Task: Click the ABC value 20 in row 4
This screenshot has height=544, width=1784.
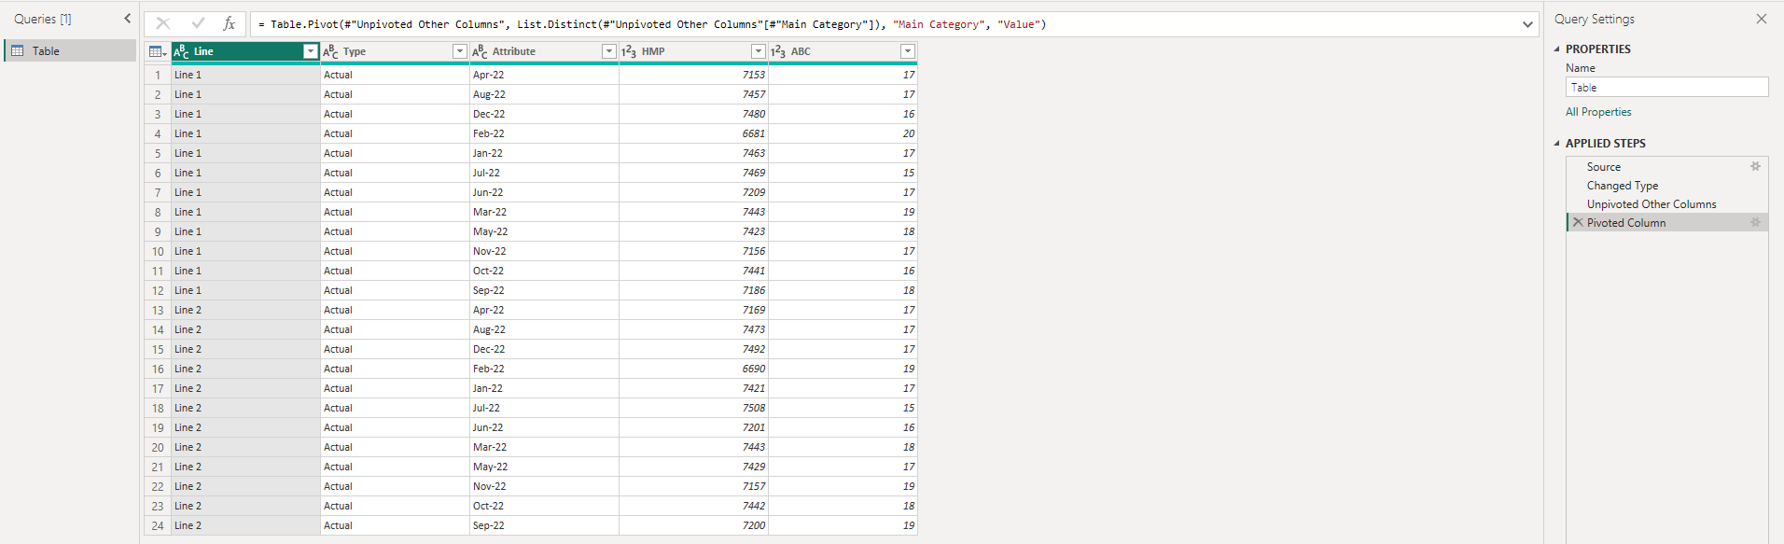Action: (x=843, y=133)
